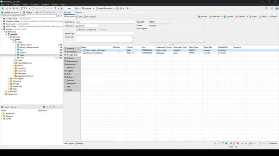279x156 pixels.
Task: Open the Tablespace pg_default dropdown
Action: pyautogui.click(x=87, y=26)
